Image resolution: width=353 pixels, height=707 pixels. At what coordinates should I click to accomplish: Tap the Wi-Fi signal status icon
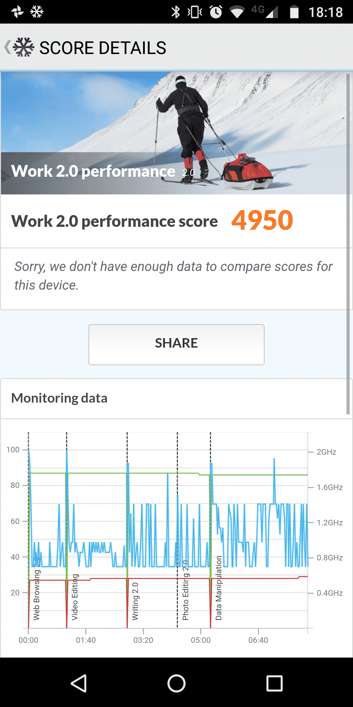(x=237, y=12)
